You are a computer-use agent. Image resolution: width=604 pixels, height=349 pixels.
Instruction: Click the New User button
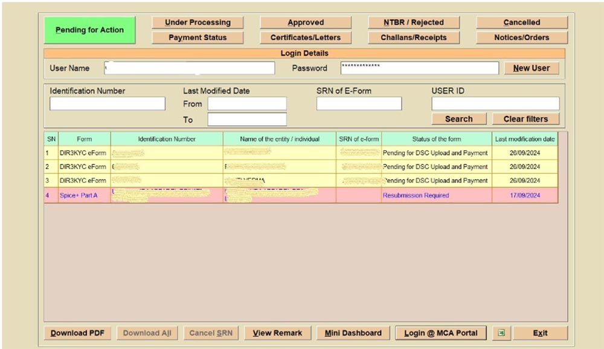point(532,68)
